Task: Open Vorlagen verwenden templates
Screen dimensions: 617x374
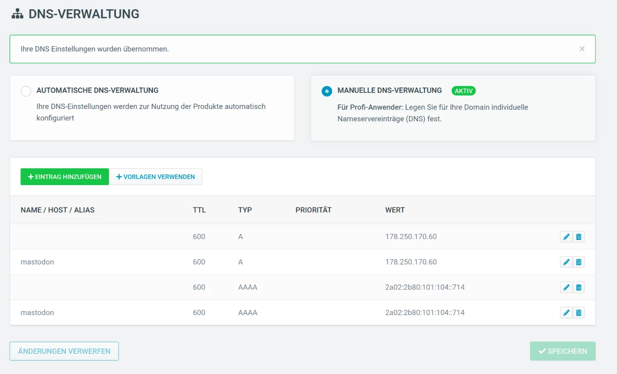Action: (155, 177)
